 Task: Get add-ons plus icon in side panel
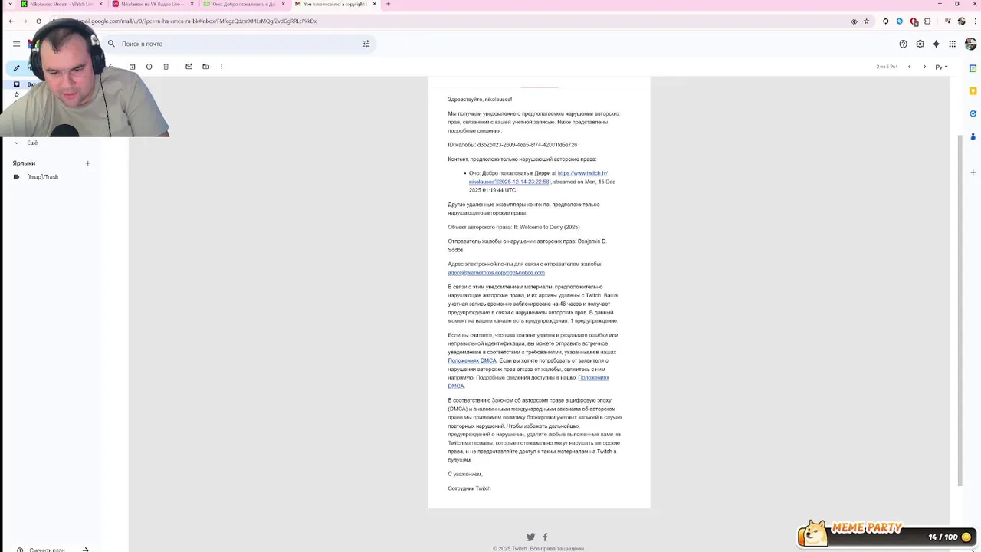973,172
